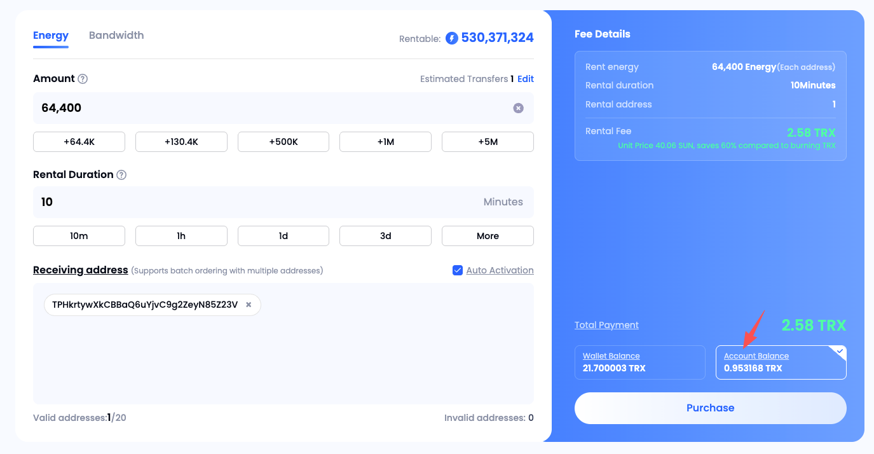Screen dimensions: 874x454
Task: Click the Fee Details heading
Action: pos(603,34)
